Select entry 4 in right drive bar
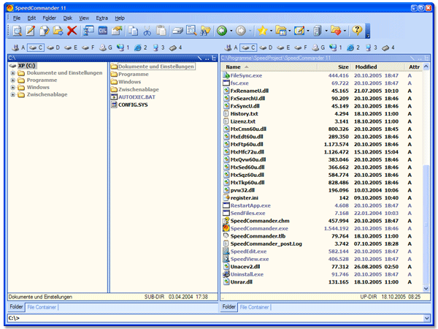Viewport: 438px width, 329px height. 388,48
